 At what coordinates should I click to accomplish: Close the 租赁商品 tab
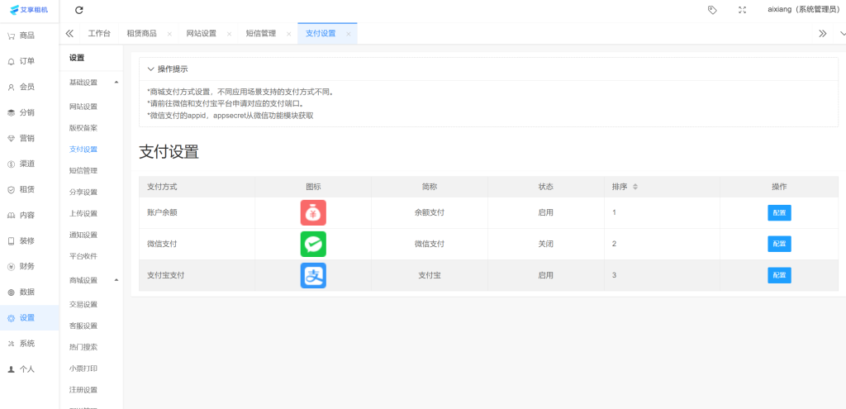pos(169,33)
